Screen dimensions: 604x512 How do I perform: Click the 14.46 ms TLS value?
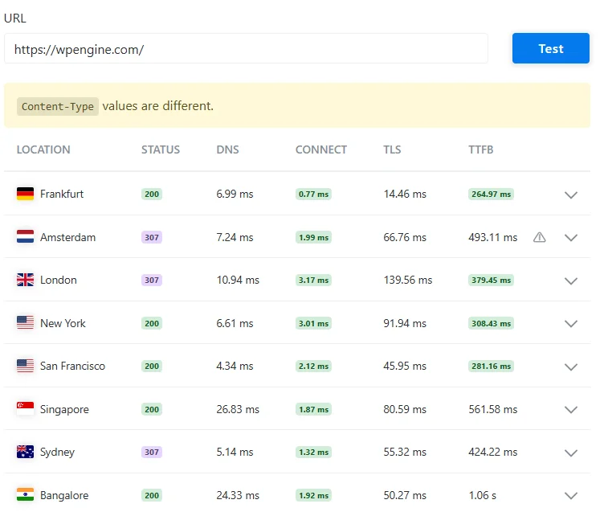(x=405, y=194)
